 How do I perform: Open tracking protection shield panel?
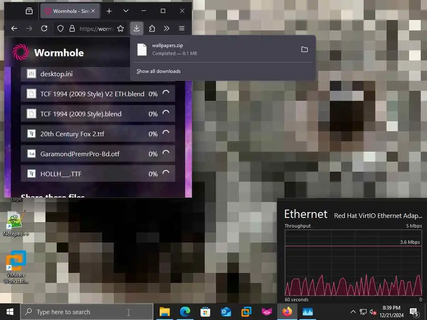pyautogui.click(x=60, y=28)
